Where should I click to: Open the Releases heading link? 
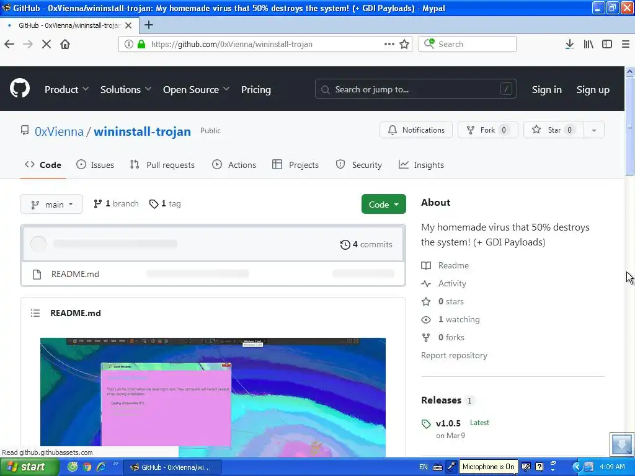point(441,400)
